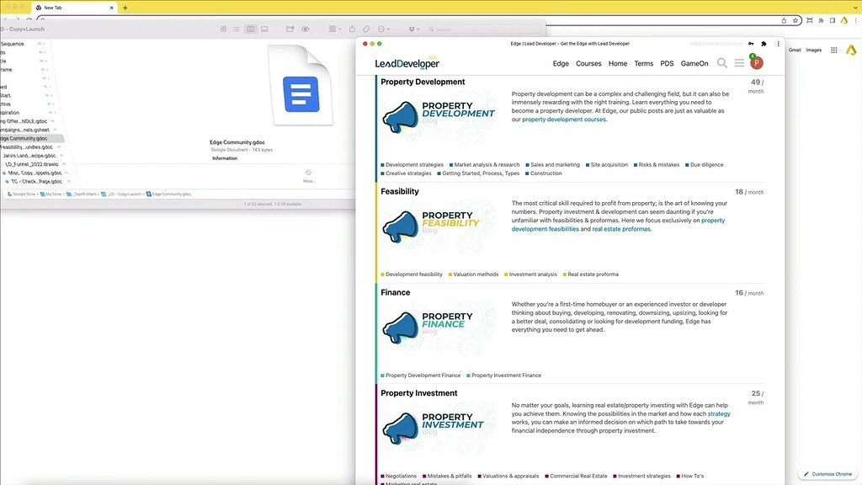The width and height of the screenshot is (862, 485).
Task: Expand the Sequence folder chevron in Finder
Action: (45, 44)
